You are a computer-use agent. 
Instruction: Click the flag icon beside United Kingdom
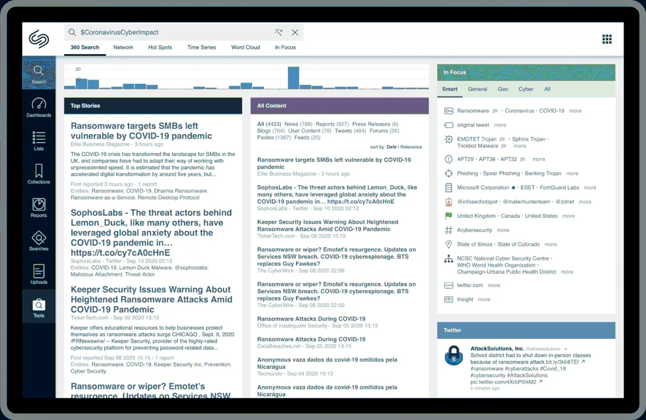pos(448,216)
